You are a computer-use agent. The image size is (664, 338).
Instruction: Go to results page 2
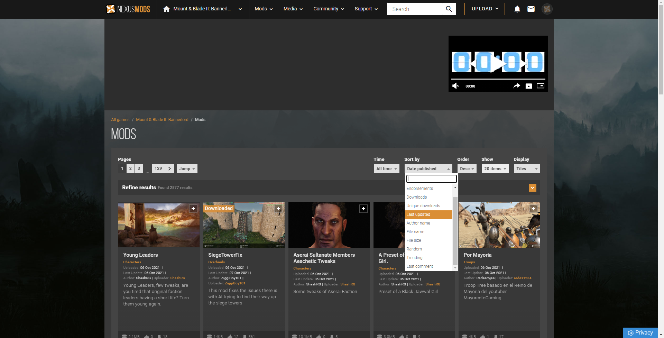tap(130, 168)
